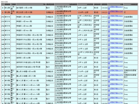Click the 'None' comment in row 0
The width and height of the screenshot is (139, 104).
click(131, 8)
